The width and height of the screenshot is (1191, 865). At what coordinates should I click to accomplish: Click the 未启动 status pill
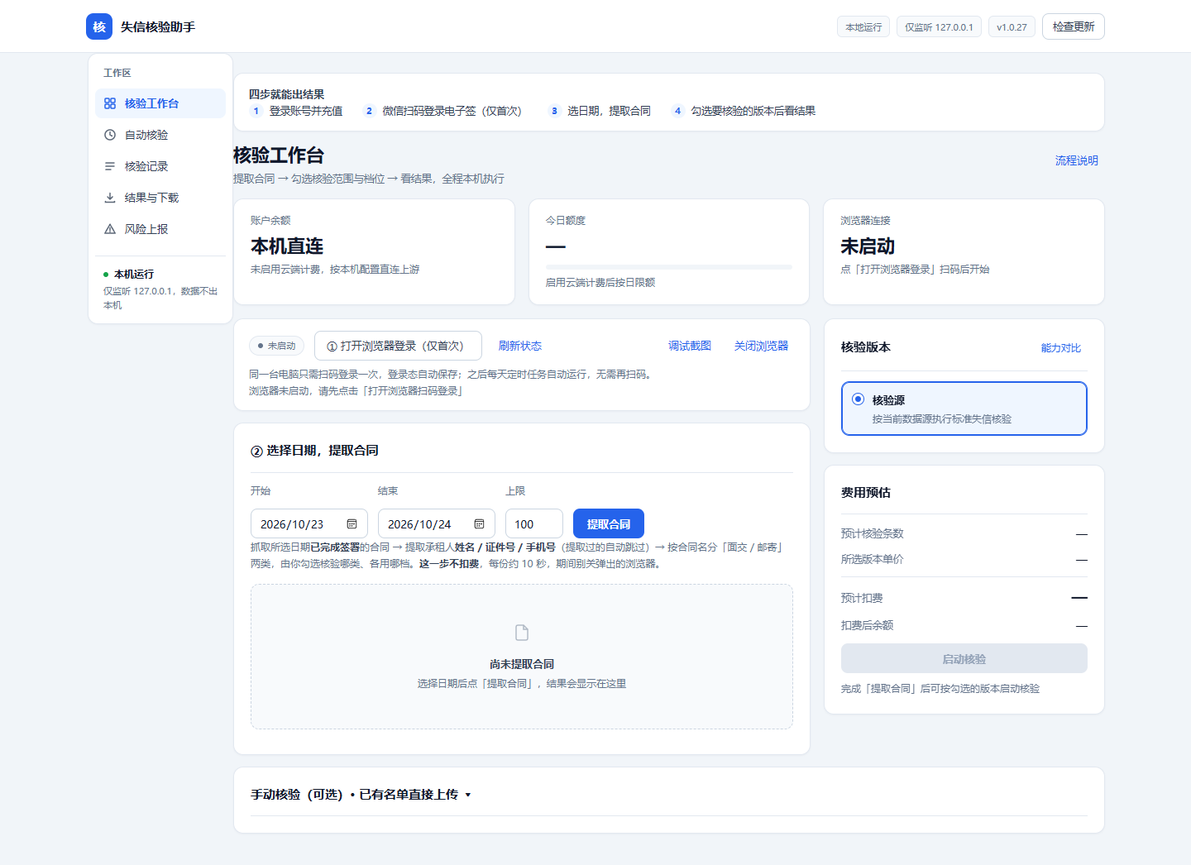point(277,346)
